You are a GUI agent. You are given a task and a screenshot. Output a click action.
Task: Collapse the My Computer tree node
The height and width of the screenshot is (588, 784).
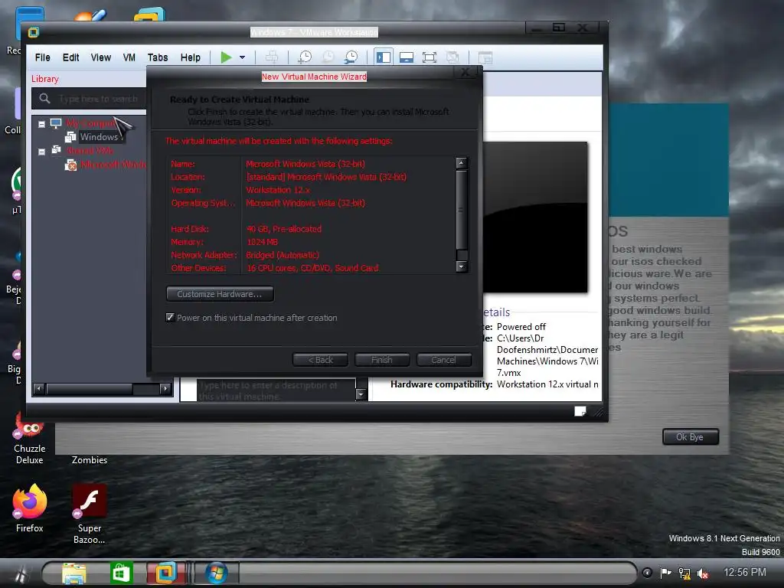coord(42,124)
